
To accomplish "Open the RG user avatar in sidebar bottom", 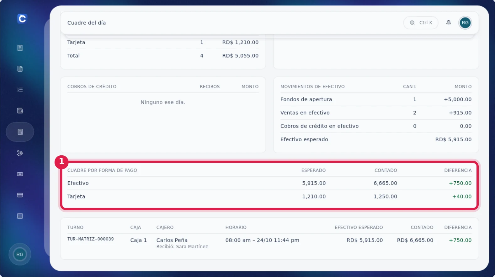I will click(x=20, y=254).
